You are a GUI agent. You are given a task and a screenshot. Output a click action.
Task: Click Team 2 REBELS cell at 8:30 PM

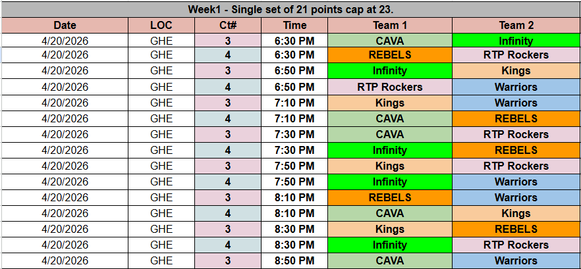click(x=516, y=229)
